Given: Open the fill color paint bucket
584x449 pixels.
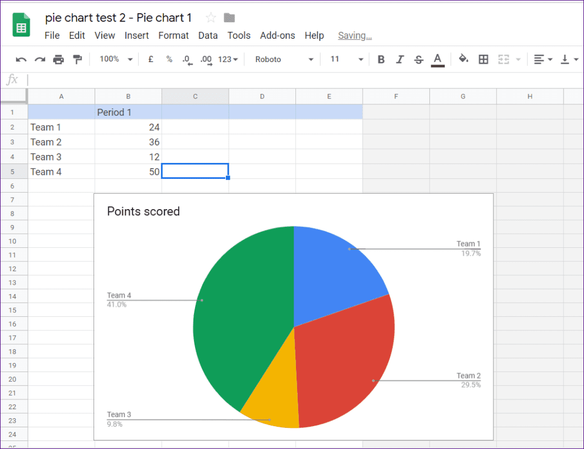Looking at the screenshot, I should coord(464,59).
